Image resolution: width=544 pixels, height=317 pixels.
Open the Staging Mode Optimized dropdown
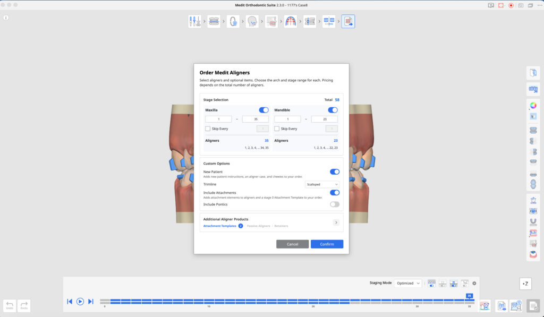(408, 284)
